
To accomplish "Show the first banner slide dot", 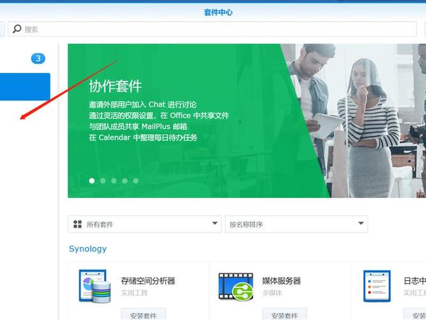I will tap(92, 181).
